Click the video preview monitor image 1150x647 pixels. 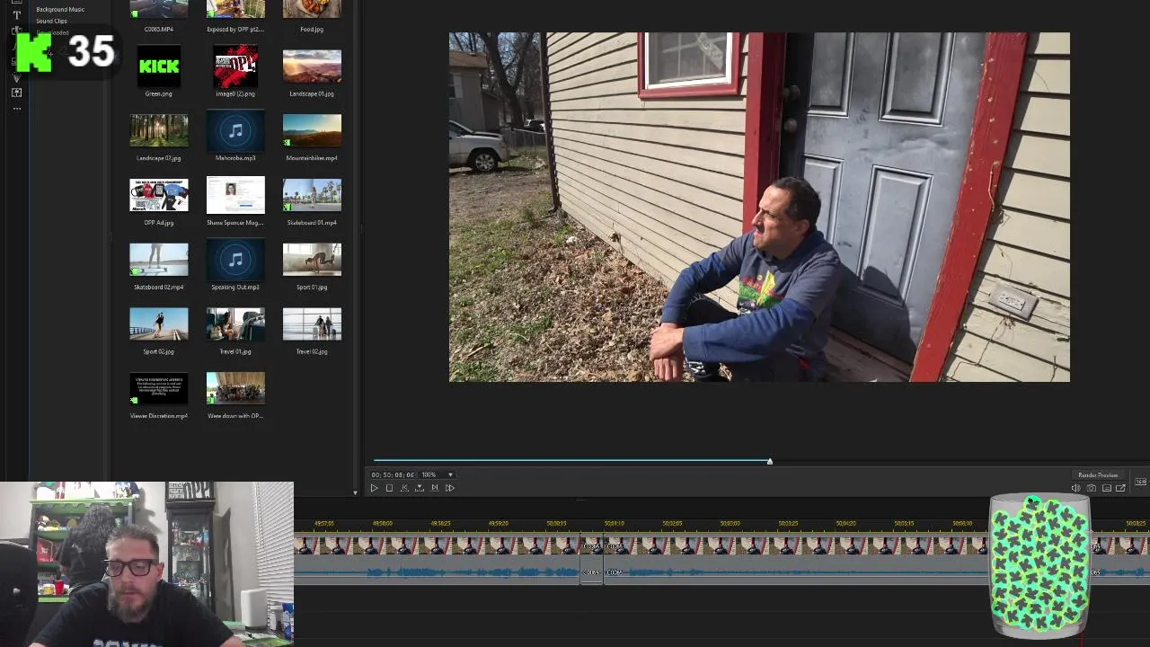pyautogui.click(x=759, y=207)
